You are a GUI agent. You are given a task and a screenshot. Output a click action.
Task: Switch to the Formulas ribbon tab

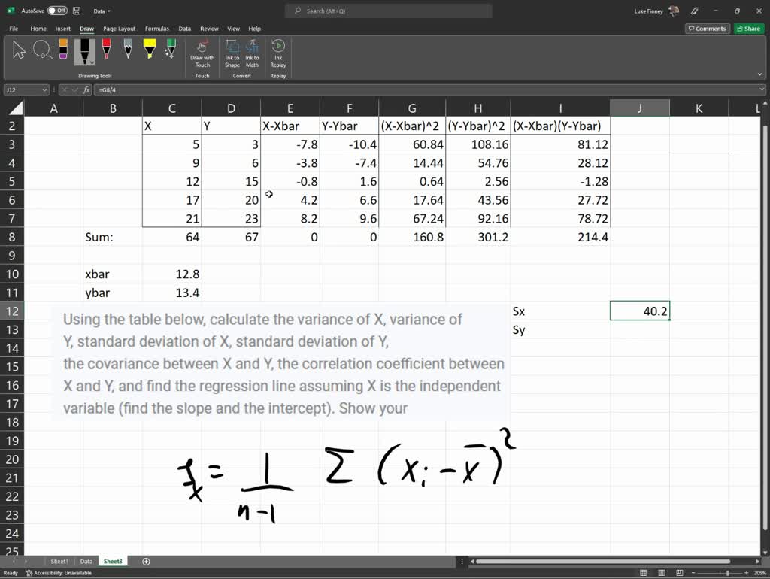pyautogui.click(x=156, y=28)
